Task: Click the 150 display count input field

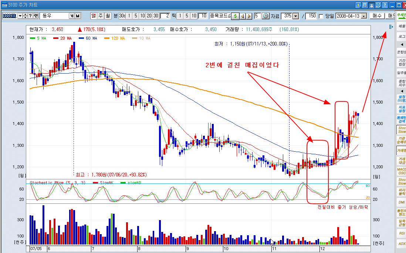Action: point(311,16)
